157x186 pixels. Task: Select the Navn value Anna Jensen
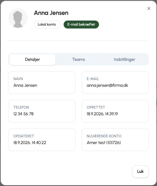[x=25, y=85]
